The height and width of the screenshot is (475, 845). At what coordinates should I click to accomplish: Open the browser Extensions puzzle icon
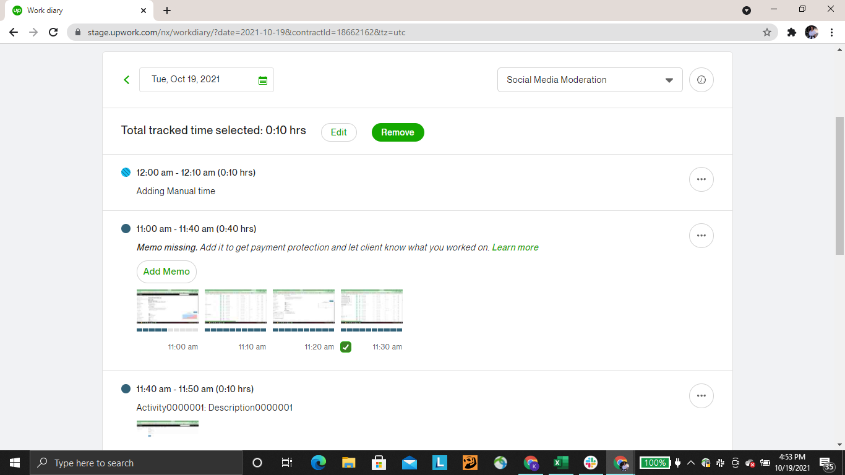point(791,32)
